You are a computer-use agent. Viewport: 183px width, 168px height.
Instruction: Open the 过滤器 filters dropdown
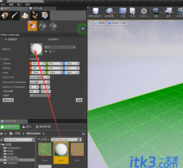click(x=44, y=139)
